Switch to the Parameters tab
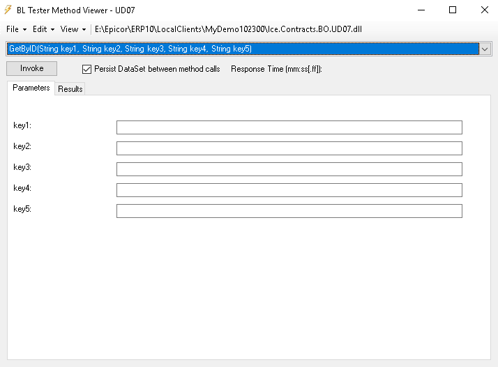The width and height of the screenshot is (498, 367). (x=31, y=88)
